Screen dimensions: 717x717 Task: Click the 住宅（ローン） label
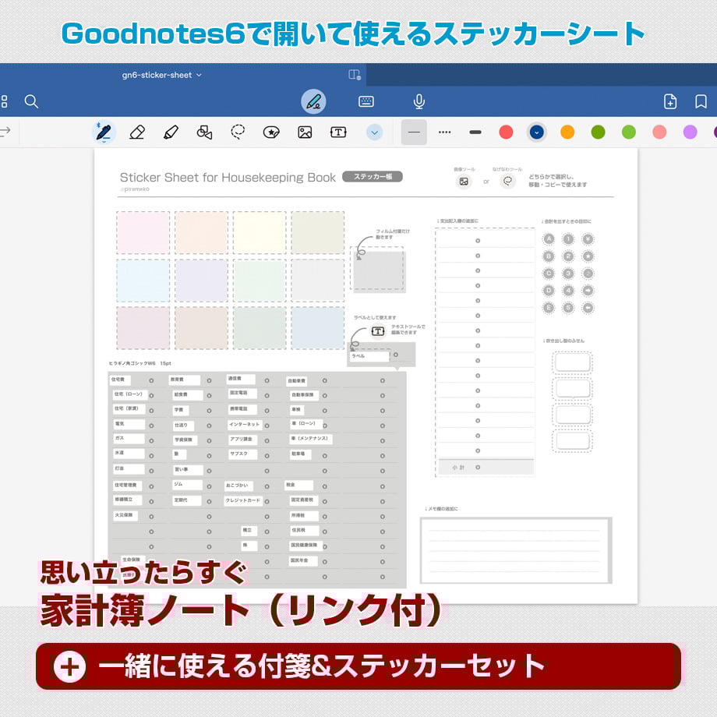tap(130, 394)
